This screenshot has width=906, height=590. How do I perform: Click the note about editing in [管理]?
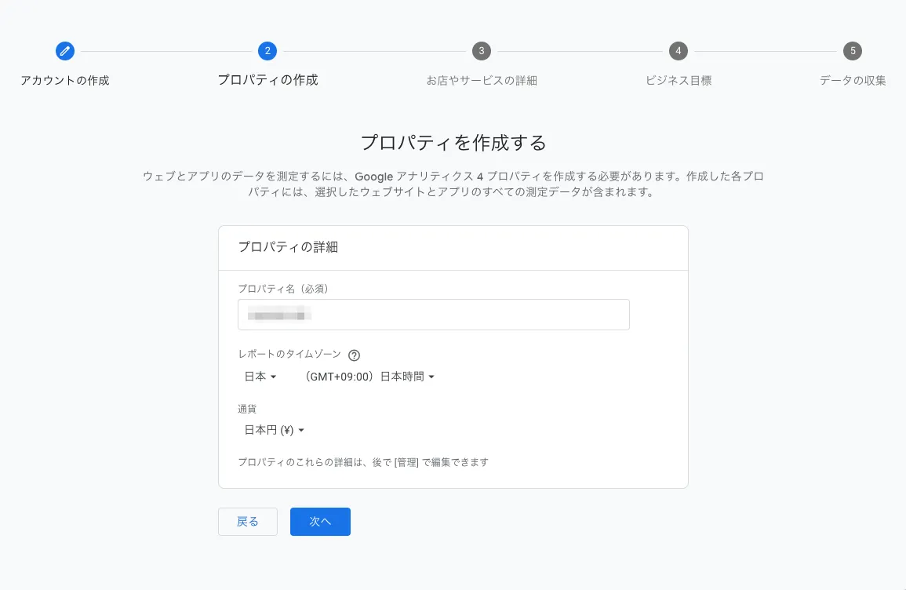(x=363, y=462)
